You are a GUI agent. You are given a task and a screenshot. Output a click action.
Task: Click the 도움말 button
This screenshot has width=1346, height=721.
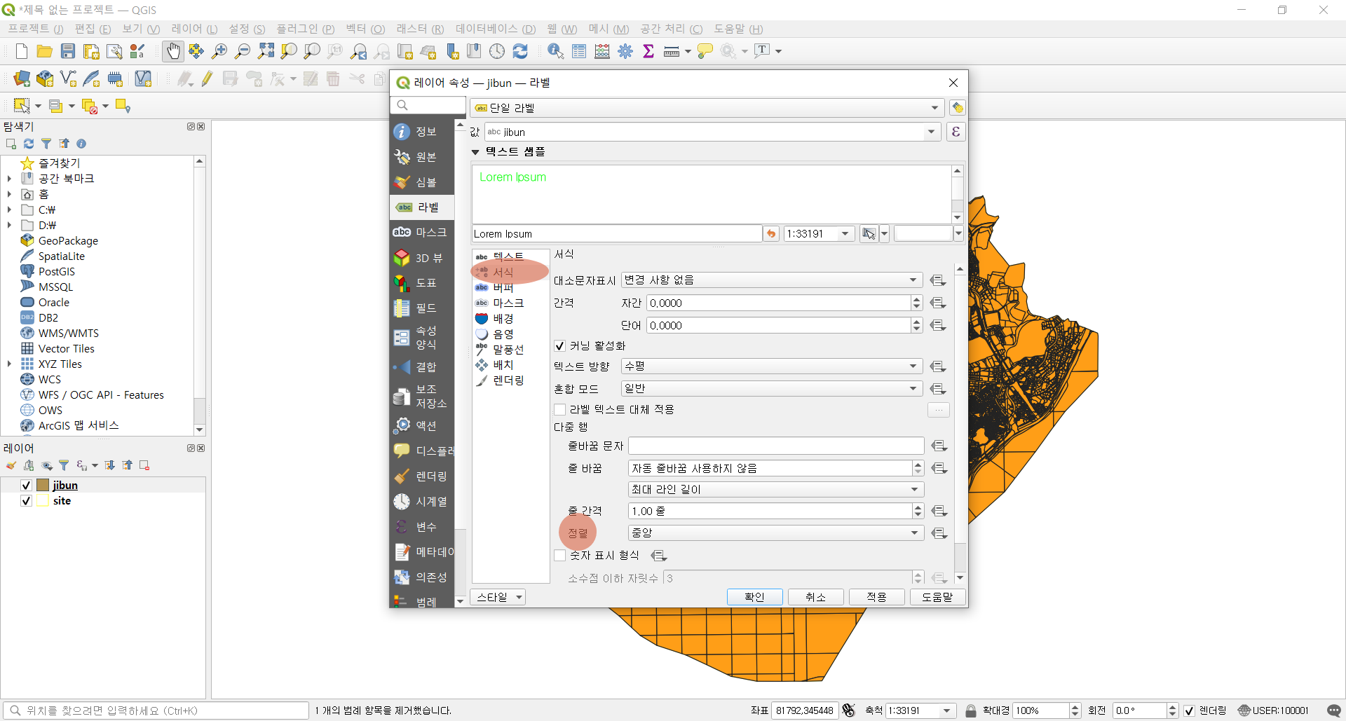(937, 597)
